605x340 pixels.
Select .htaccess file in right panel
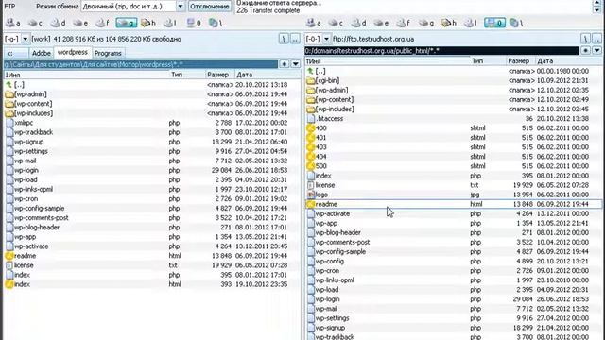pos(454,119)
